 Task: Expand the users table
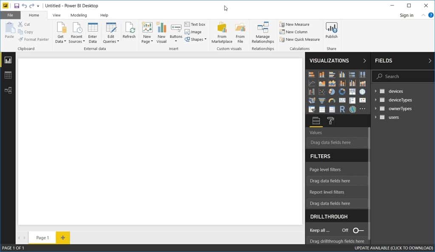point(376,117)
